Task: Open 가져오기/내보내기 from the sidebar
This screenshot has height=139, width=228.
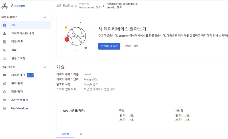Action: [x=25, y=33]
